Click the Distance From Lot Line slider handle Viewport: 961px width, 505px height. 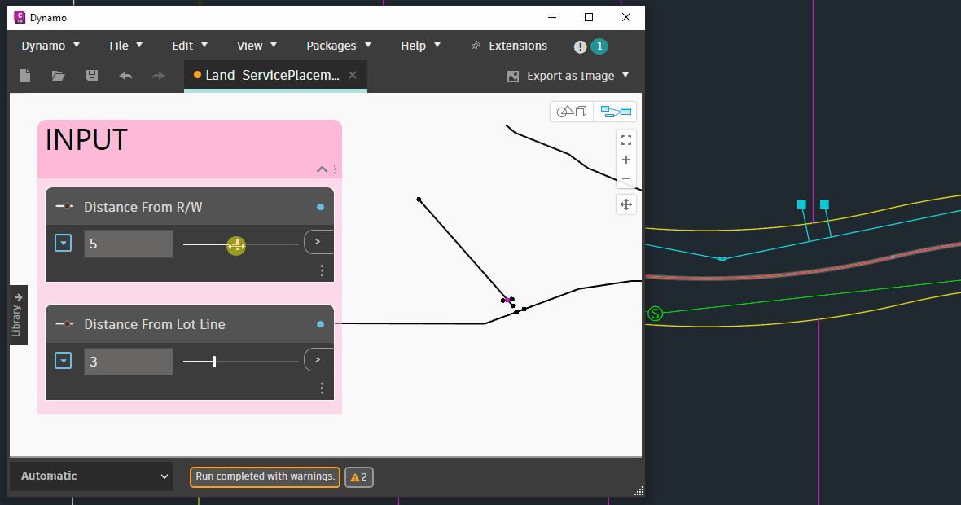point(214,361)
